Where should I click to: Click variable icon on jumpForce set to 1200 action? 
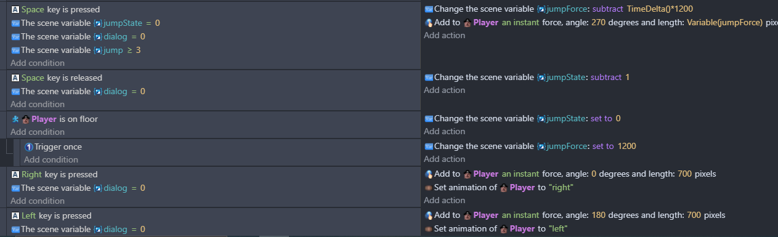[x=429, y=146]
